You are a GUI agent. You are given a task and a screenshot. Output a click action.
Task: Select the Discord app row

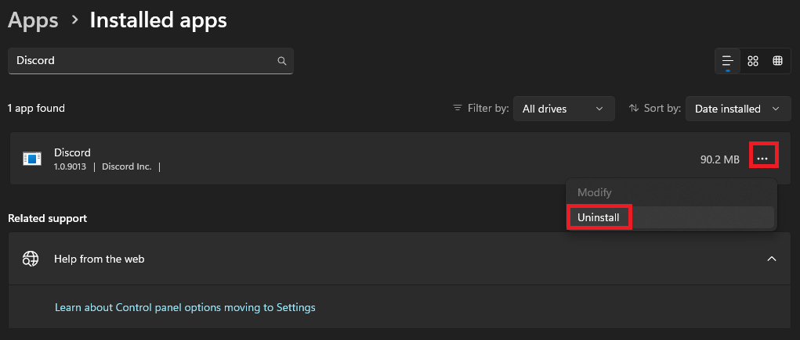[400, 159]
